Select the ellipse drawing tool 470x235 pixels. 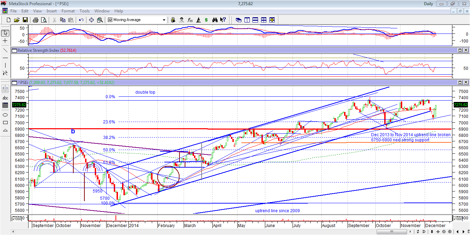[x=5, y=115]
